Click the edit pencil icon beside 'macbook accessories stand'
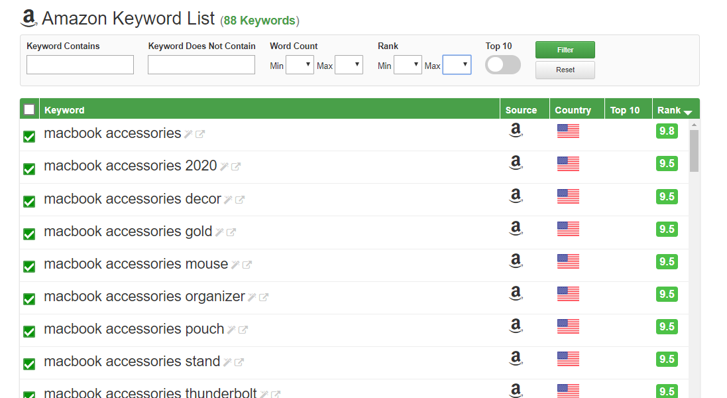727x398 pixels. 227,362
